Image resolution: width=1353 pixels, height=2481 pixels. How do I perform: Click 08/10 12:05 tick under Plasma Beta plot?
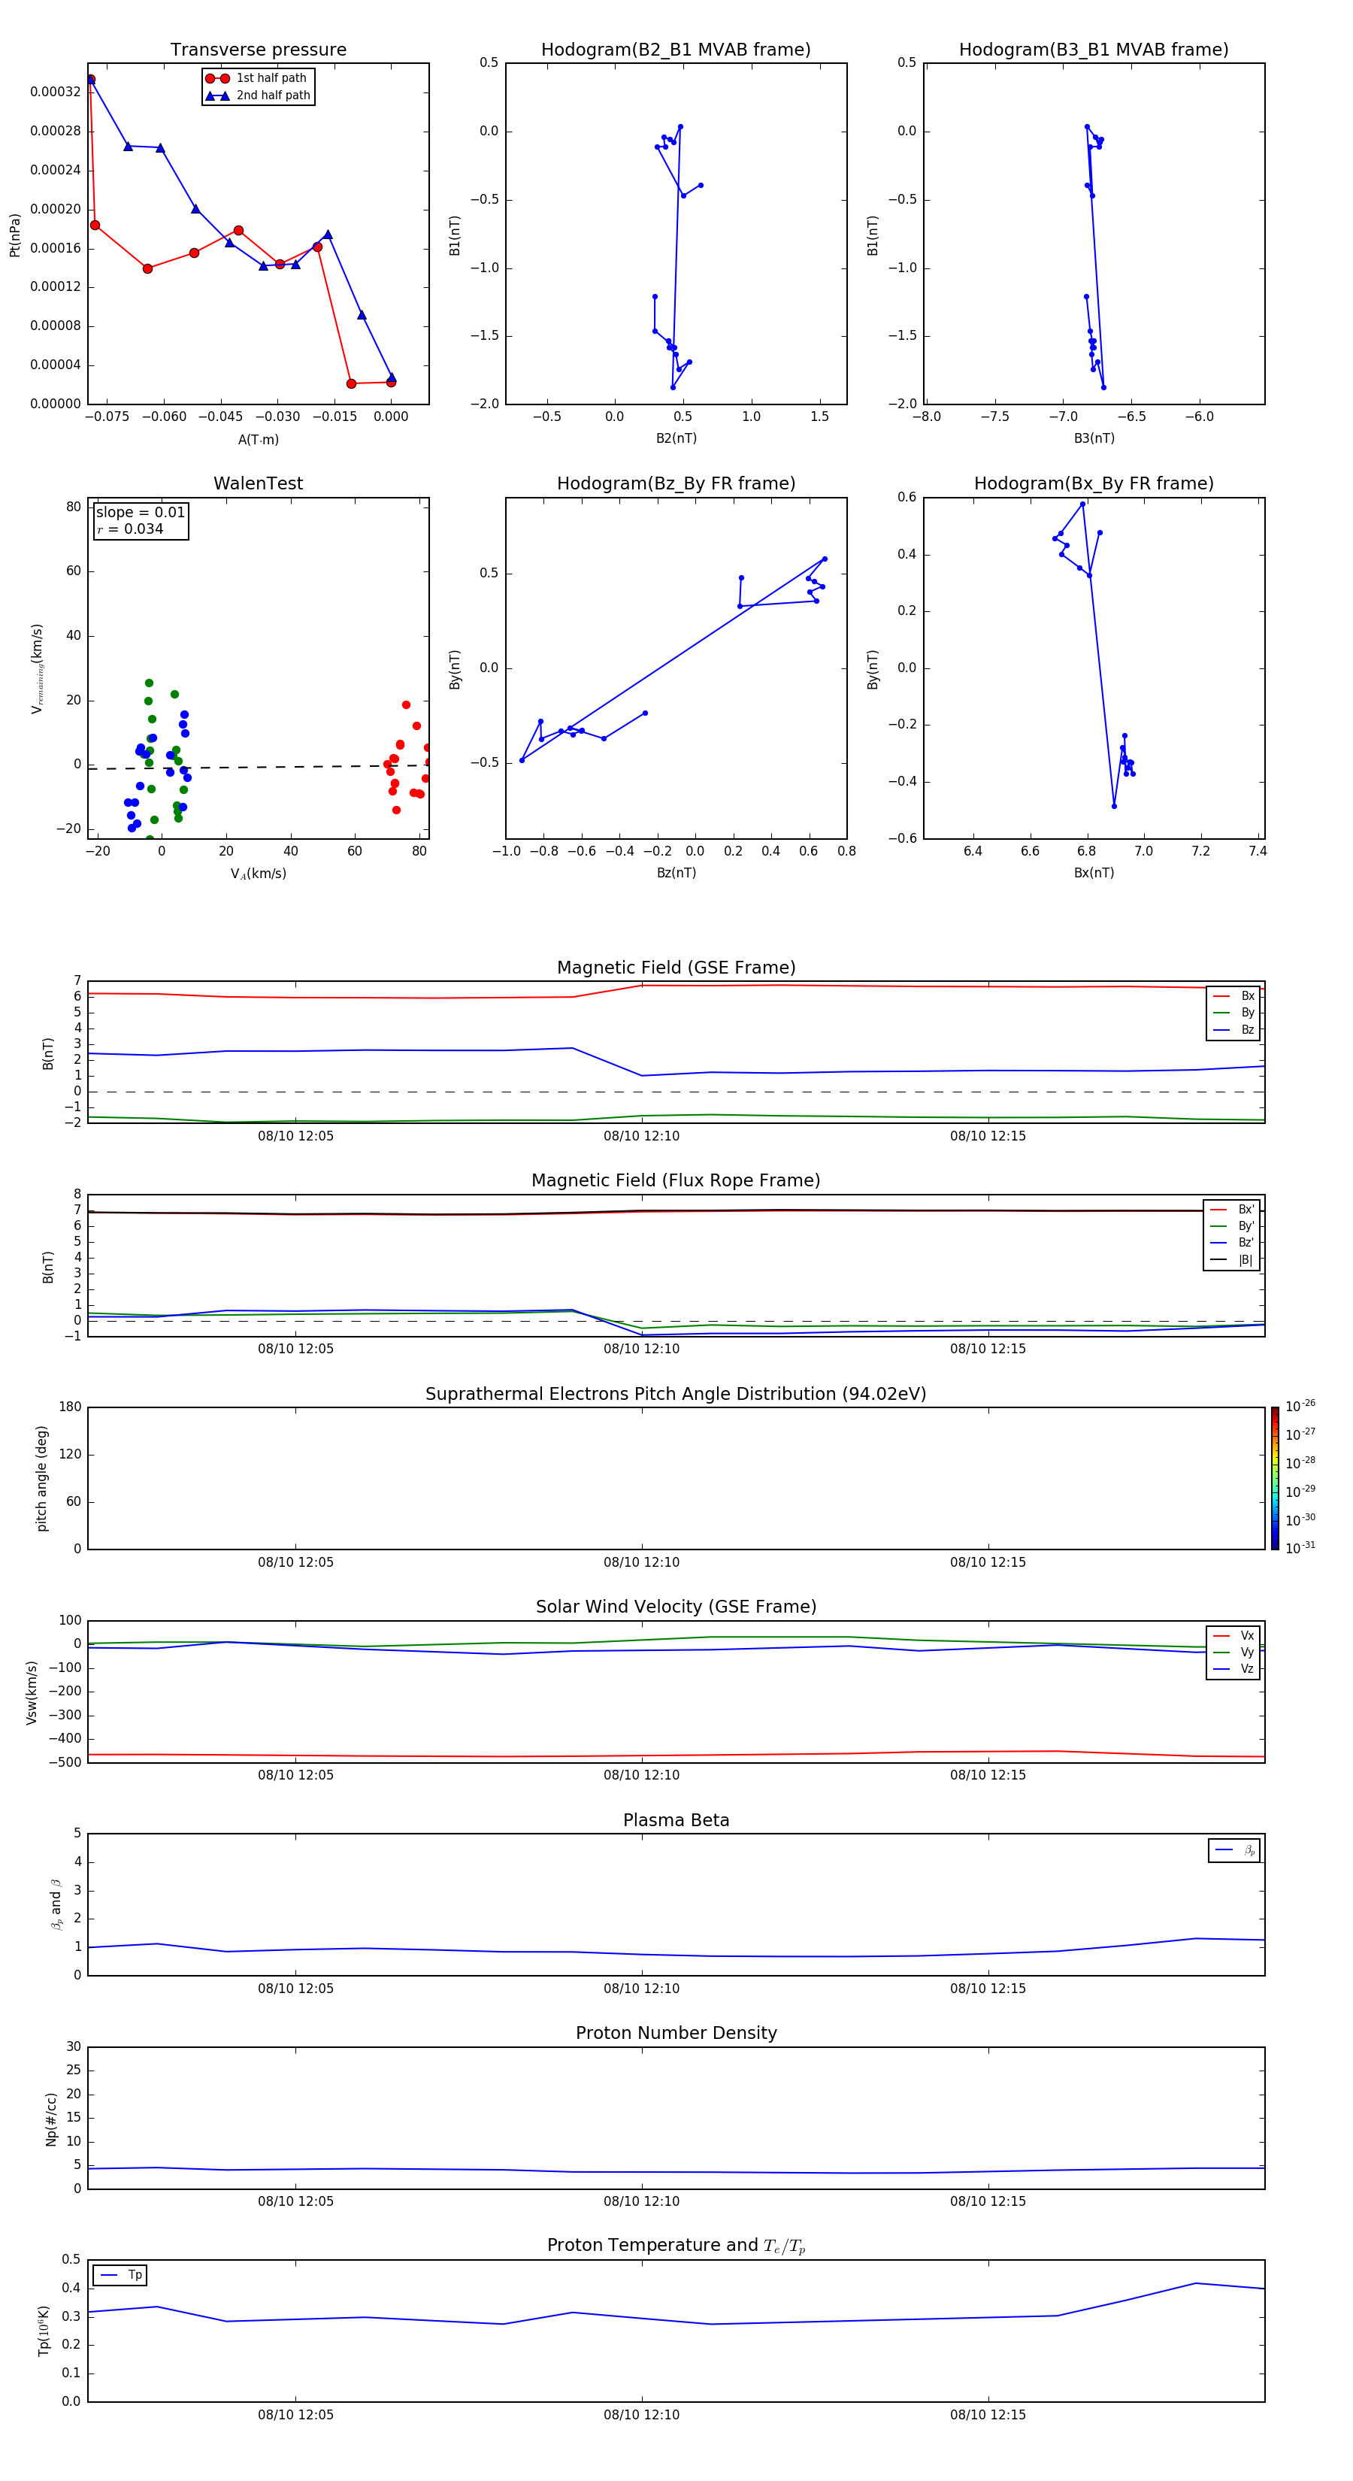295,1988
